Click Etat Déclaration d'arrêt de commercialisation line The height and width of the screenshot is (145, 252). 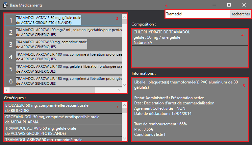click(x=174, y=103)
